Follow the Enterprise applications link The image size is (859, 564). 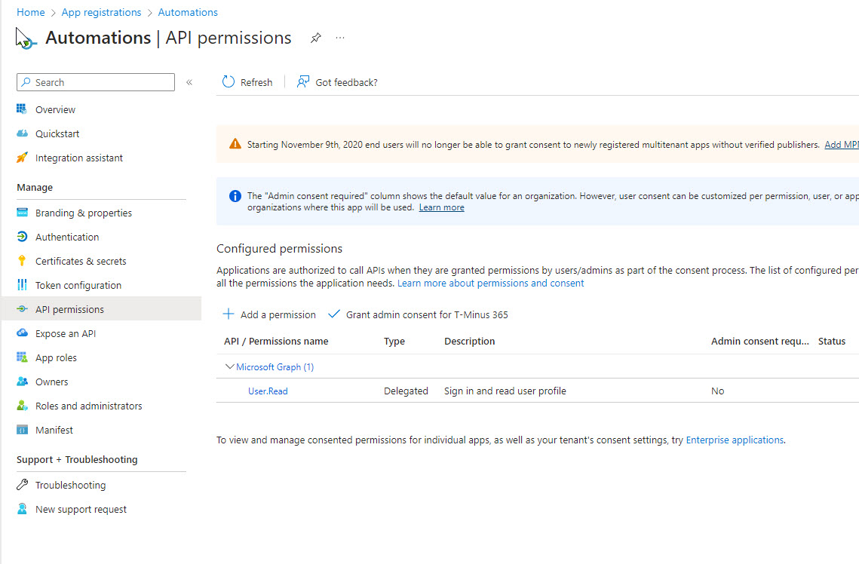(x=734, y=440)
